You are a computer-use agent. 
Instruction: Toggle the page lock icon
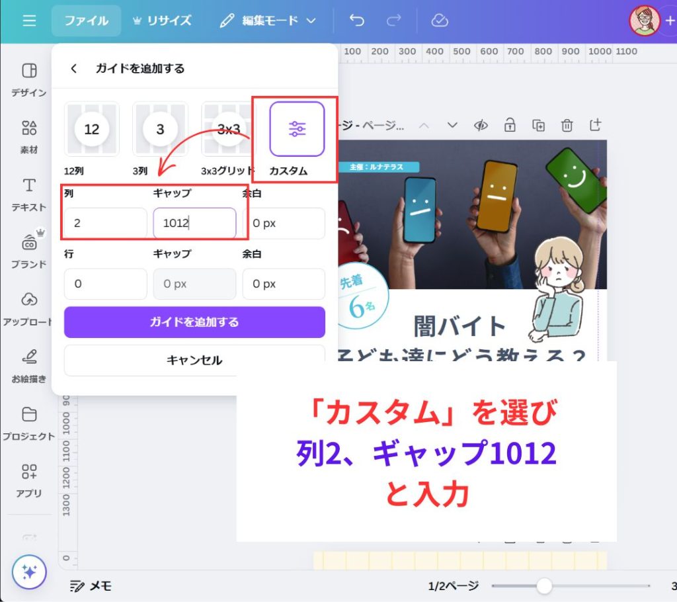510,125
